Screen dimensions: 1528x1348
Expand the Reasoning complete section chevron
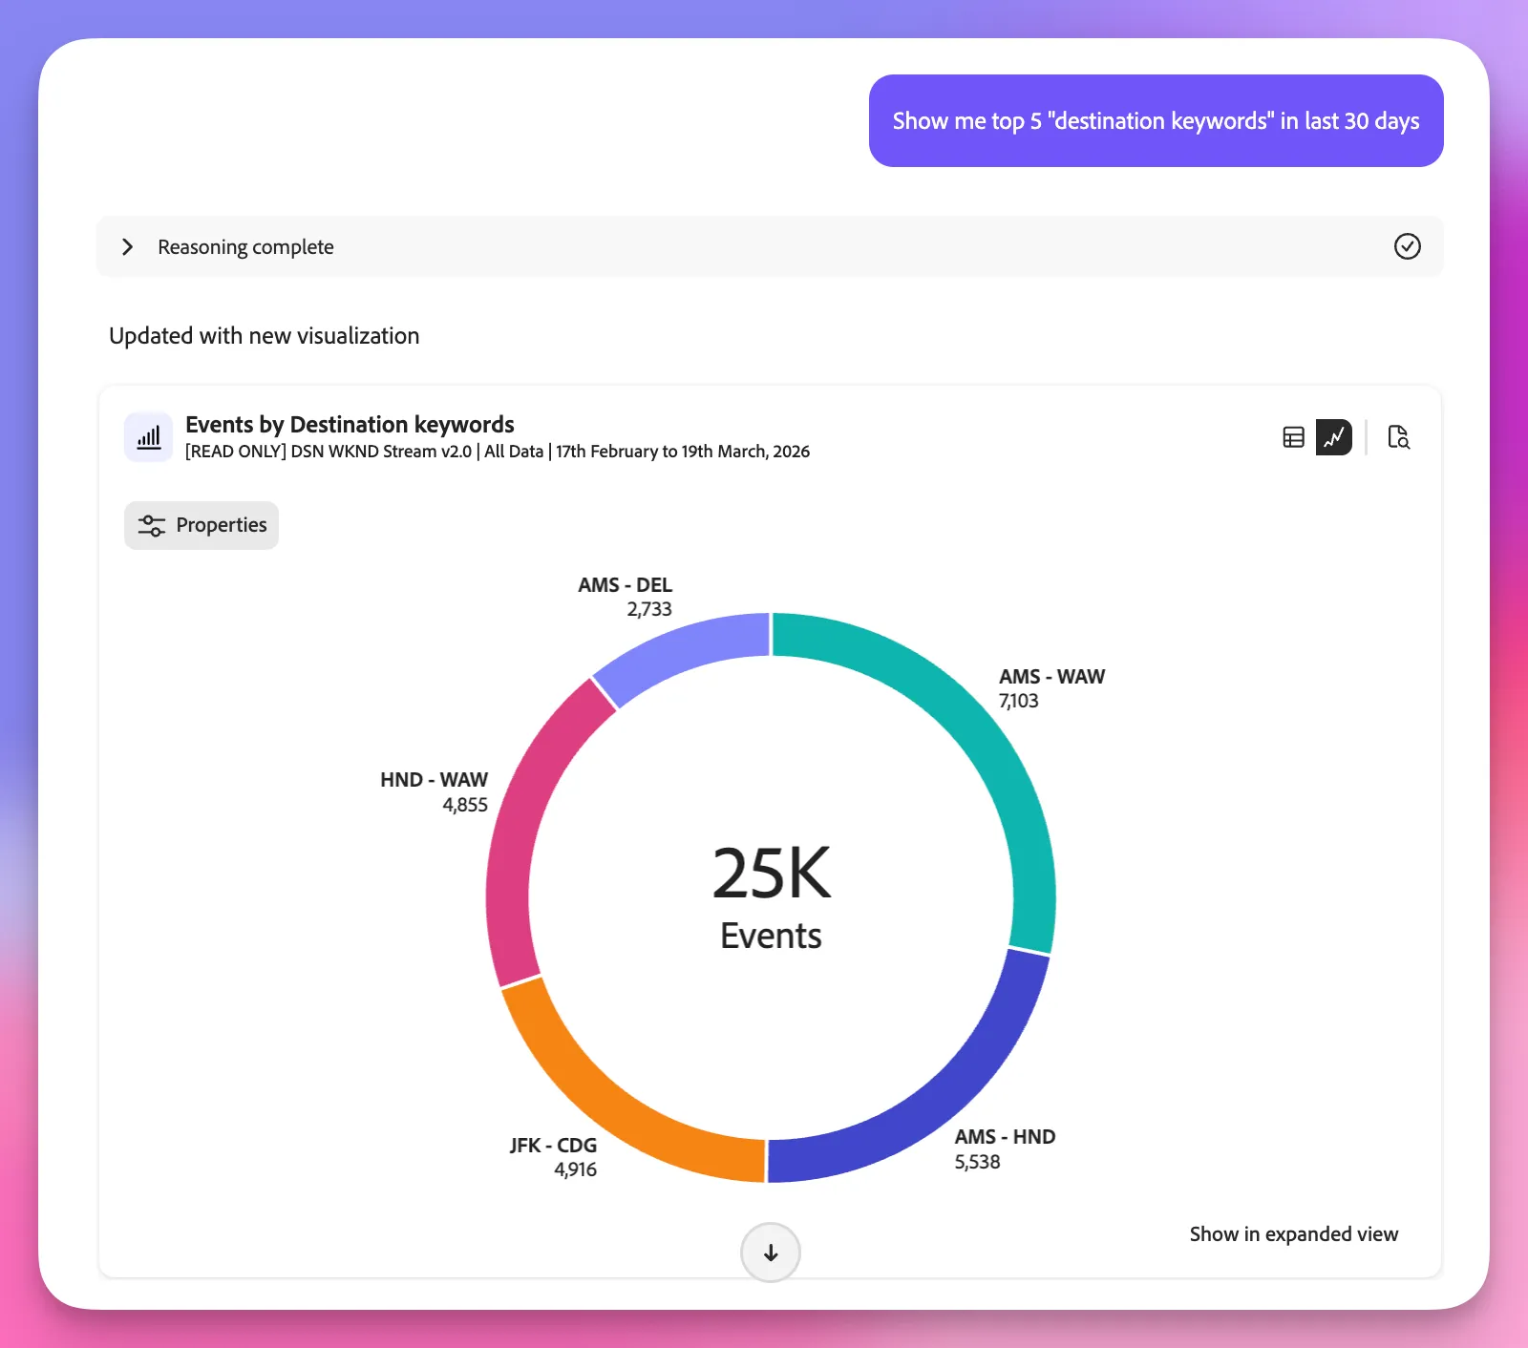click(x=127, y=247)
